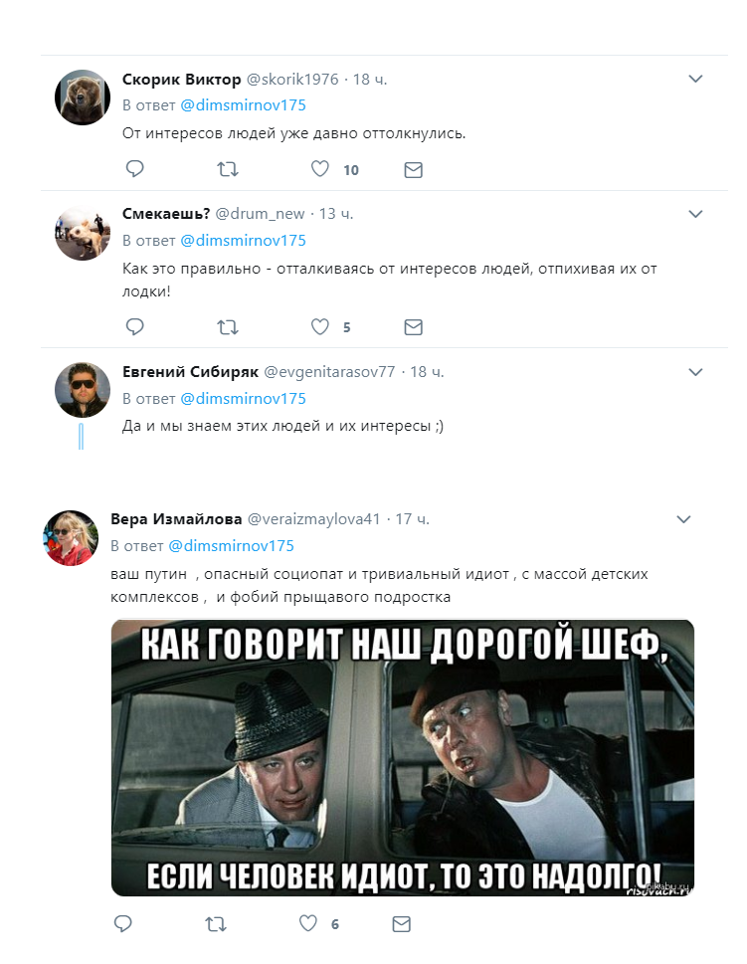Reply to Вера Измайлова's meme tweet
This screenshot has height=964, width=747.
[123, 923]
